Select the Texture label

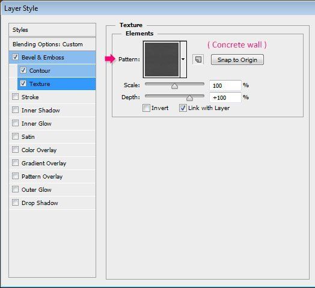click(x=40, y=84)
